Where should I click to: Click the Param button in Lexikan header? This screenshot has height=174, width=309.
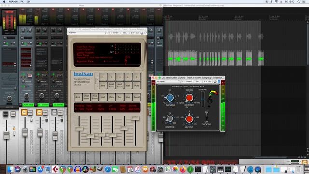tap(116, 33)
